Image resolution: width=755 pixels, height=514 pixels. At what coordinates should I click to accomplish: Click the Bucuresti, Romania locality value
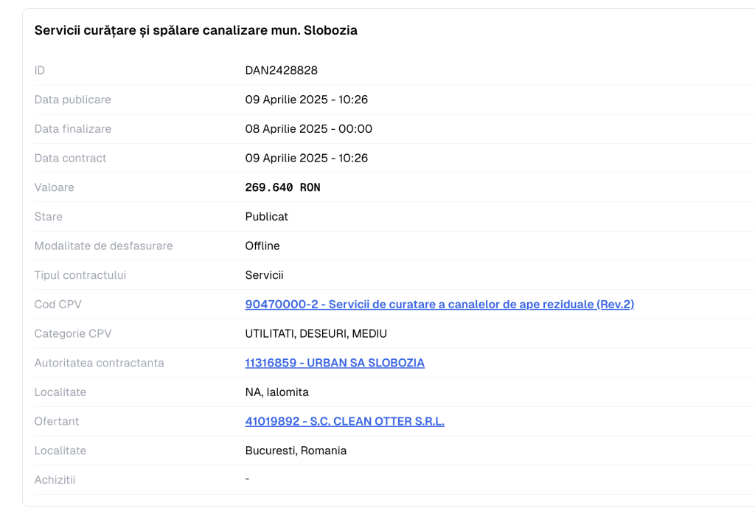pos(296,451)
